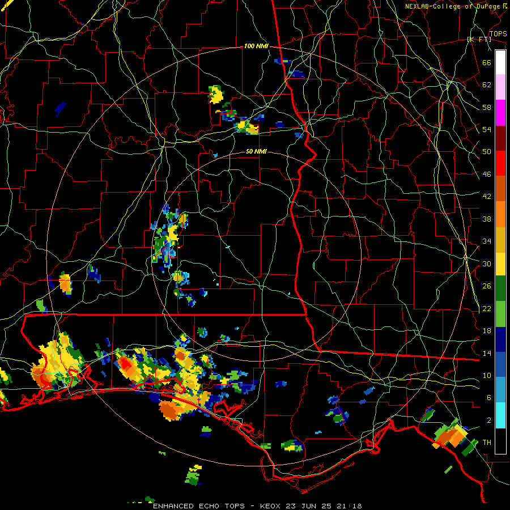Click the 30 value on the legend
This screenshot has width=510, height=510.
click(487, 263)
